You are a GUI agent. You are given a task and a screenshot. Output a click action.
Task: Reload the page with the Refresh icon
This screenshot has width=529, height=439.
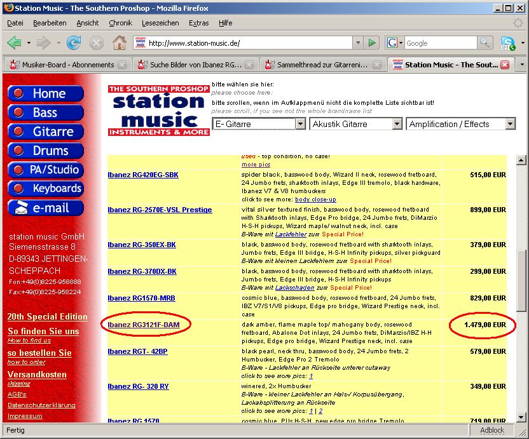[74, 43]
